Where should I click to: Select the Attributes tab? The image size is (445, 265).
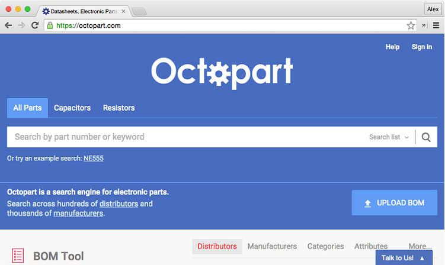(371, 246)
